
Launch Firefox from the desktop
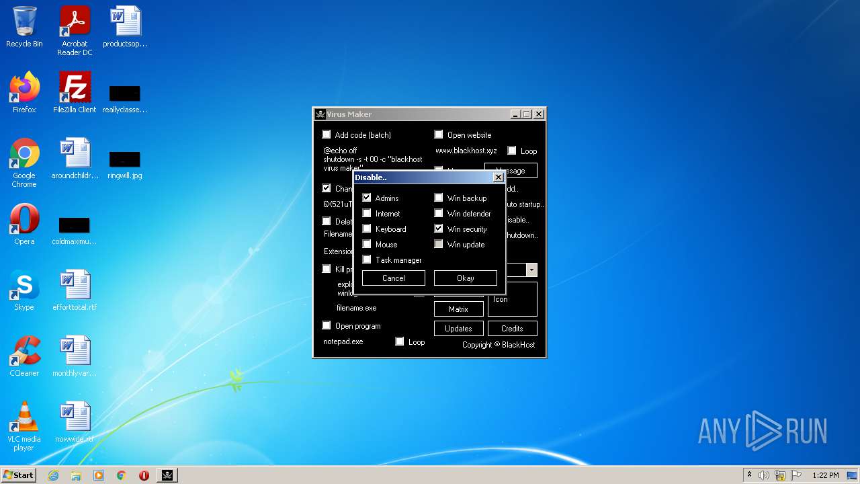(24, 93)
